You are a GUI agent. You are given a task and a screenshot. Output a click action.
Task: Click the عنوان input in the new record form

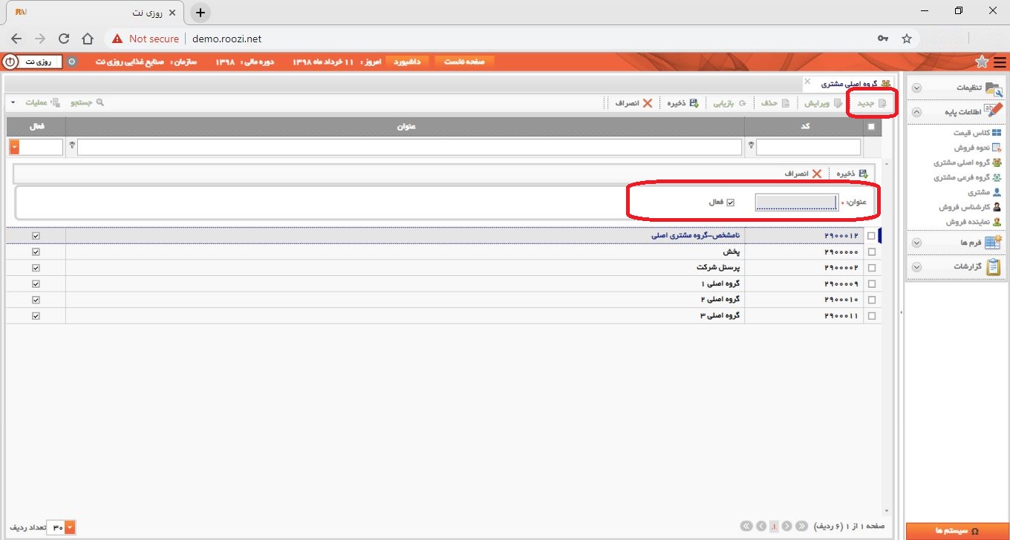pyautogui.click(x=796, y=202)
